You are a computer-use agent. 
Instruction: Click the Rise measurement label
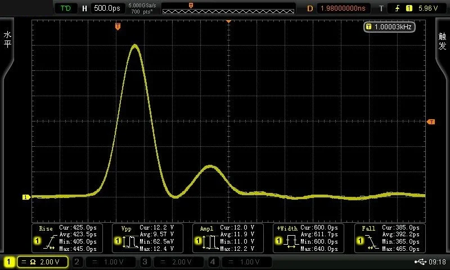point(46,229)
